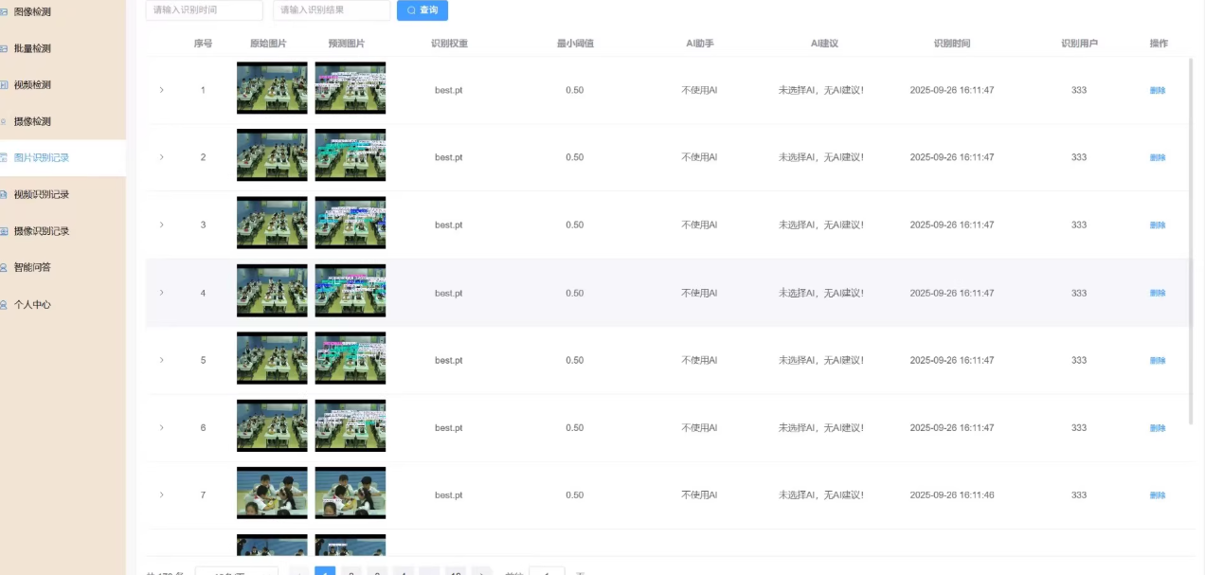Viewport: 1205px width, 575px height.
Task: Click the 查询 search button
Action: (x=423, y=10)
